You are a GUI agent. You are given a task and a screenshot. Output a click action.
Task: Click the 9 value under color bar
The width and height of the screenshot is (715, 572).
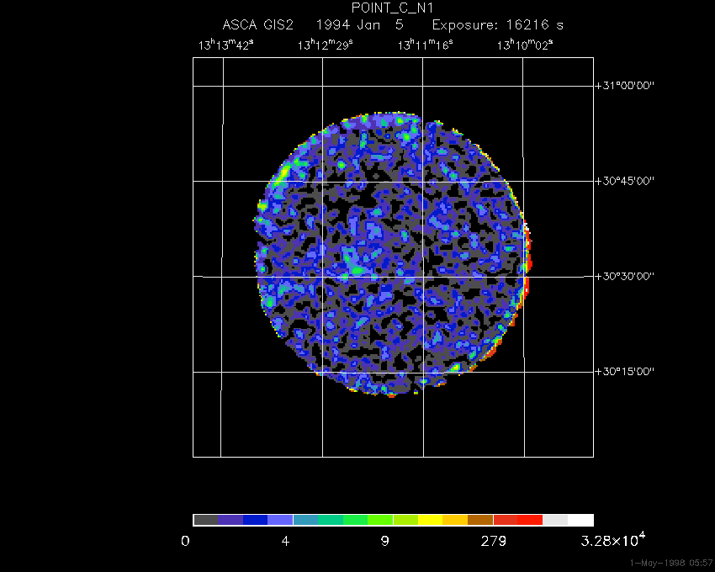pos(385,542)
